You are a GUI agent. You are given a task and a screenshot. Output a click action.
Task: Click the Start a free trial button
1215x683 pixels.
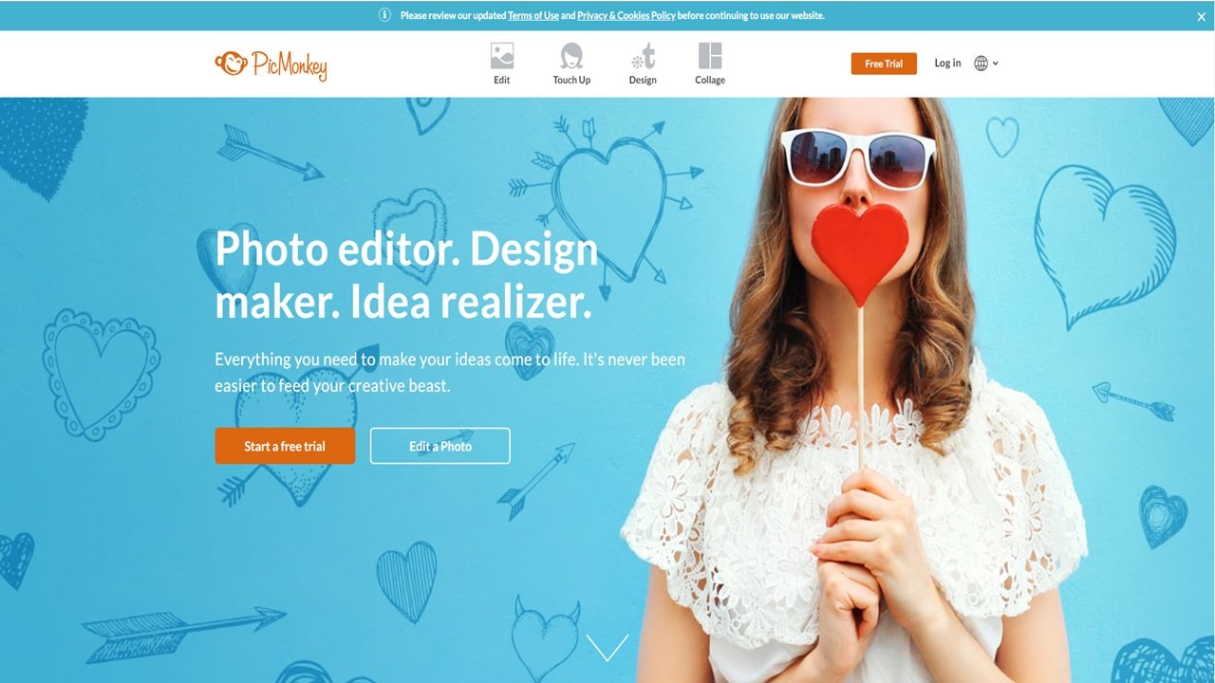(285, 446)
